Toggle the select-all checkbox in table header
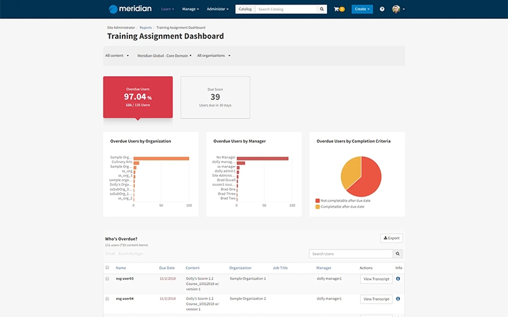The height and width of the screenshot is (317, 508). [107, 268]
